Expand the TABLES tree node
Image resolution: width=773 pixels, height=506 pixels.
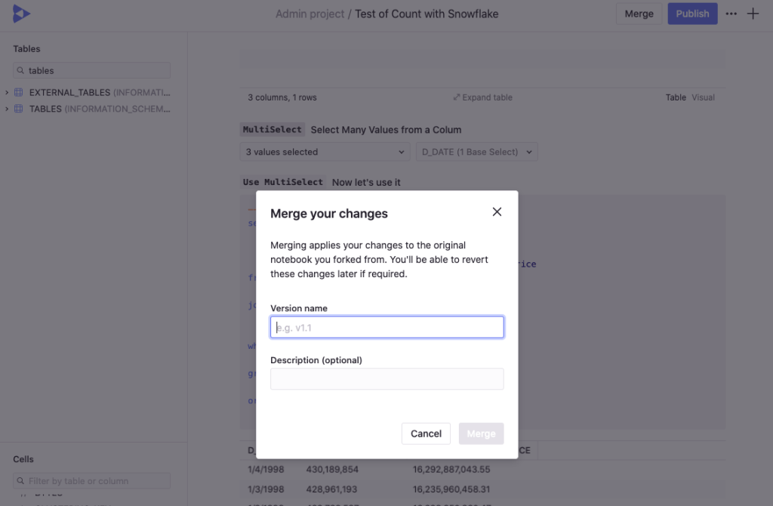(x=7, y=109)
